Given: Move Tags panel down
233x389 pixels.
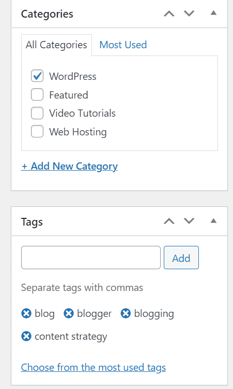Looking at the screenshot, I should [189, 221].
